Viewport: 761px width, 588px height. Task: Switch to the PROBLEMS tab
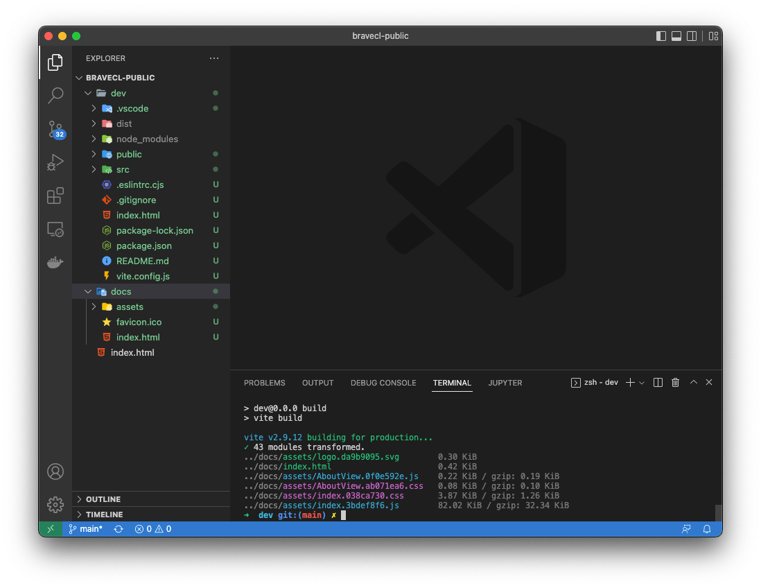click(265, 383)
